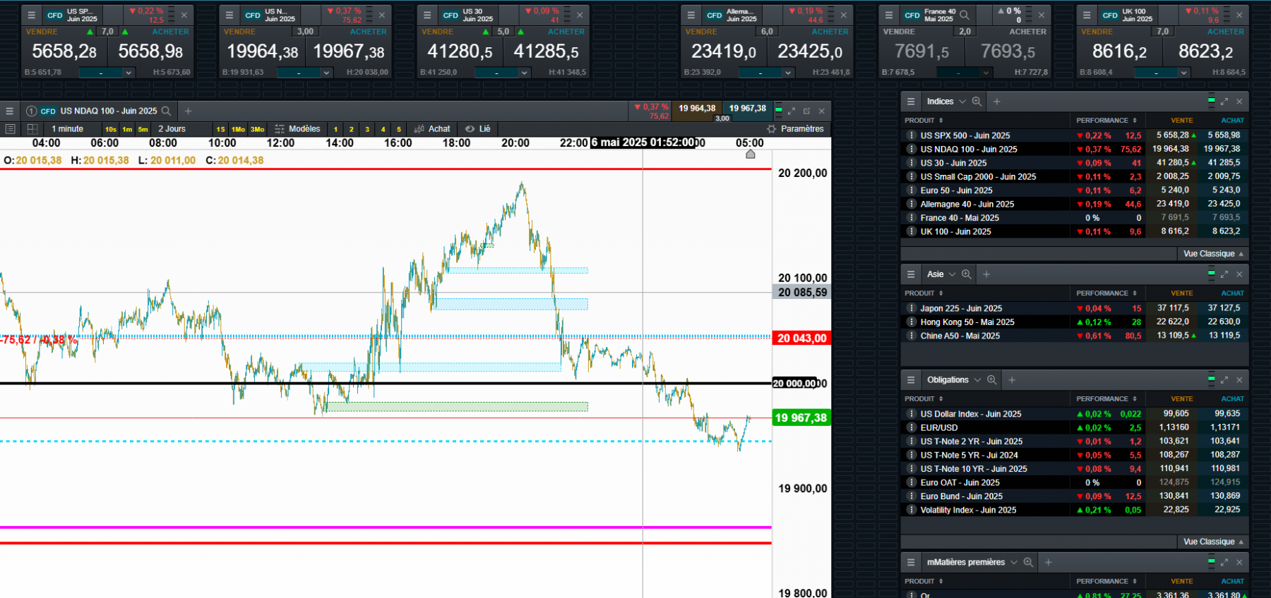This screenshot has height=598, width=1271.
Task: Select the 1S period shortcut
Action: pos(221,129)
